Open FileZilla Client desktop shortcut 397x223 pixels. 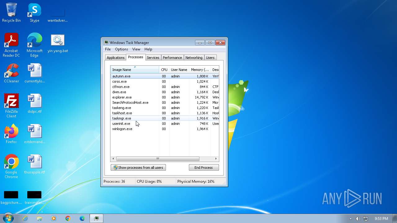pos(11,106)
